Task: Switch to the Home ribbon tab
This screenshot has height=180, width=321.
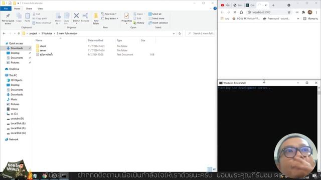Action: click(x=17, y=8)
